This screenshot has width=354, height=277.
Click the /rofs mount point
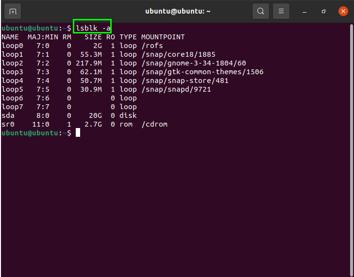coord(152,46)
